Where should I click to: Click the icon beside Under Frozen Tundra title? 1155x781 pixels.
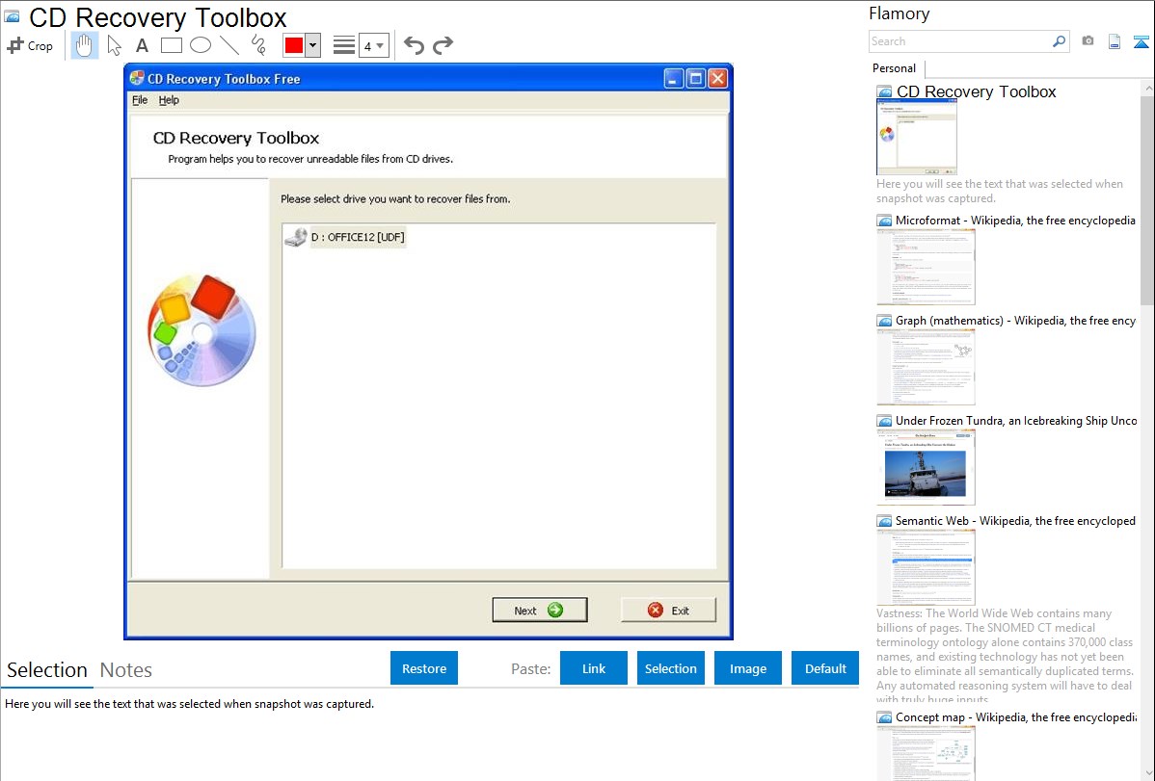click(884, 421)
